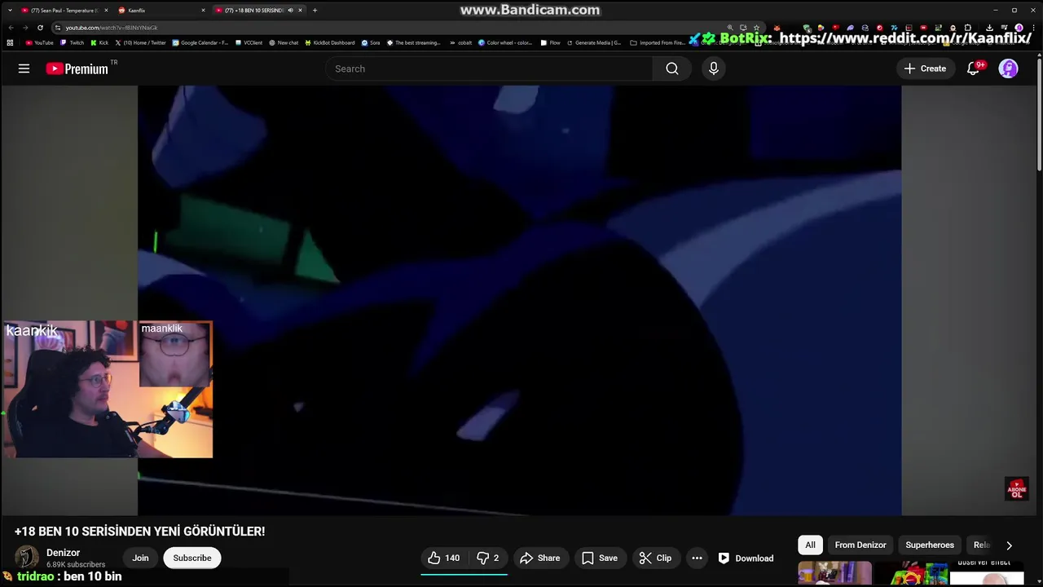
Task: Open the Google Calendar bookmark
Action: click(x=200, y=42)
